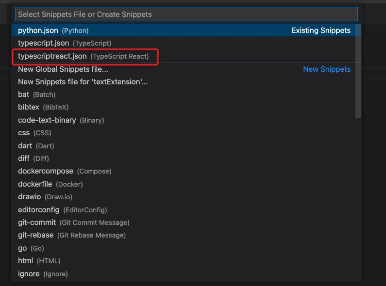
Task: Select python.json existing snippets file
Action: coord(53,31)
